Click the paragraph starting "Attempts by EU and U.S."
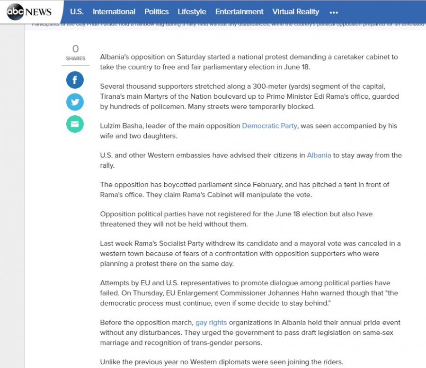The width and height of the screenshot is (426, 368). pos(248,293)
